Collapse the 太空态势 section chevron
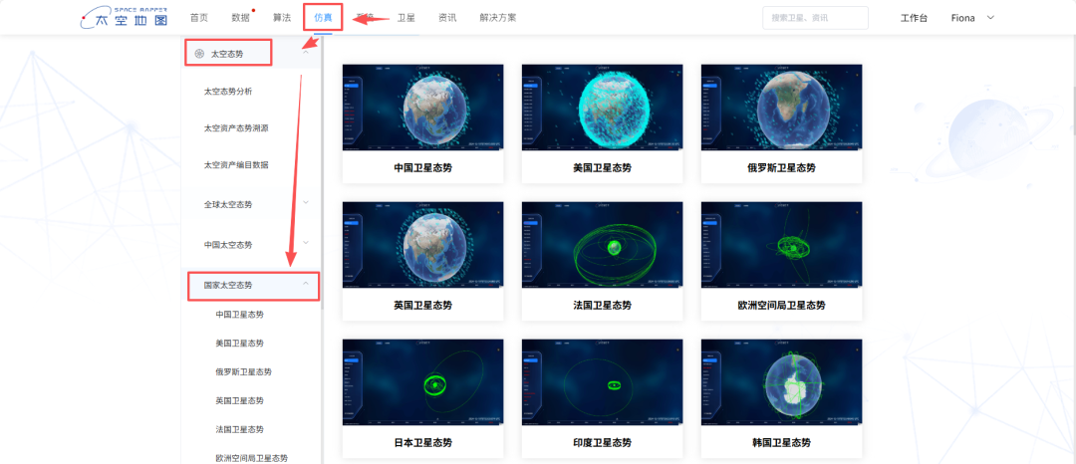Viewport: 1076px width, 464px height. click(x=306, y=53)
